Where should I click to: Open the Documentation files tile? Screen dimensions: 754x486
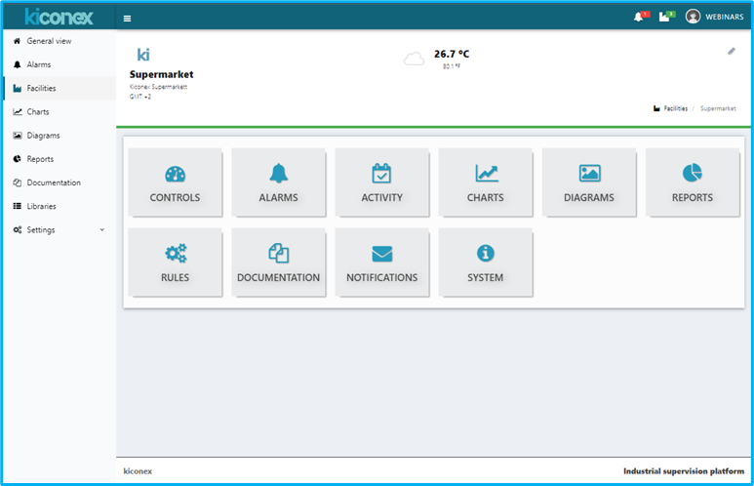click(x=278, y=262)
